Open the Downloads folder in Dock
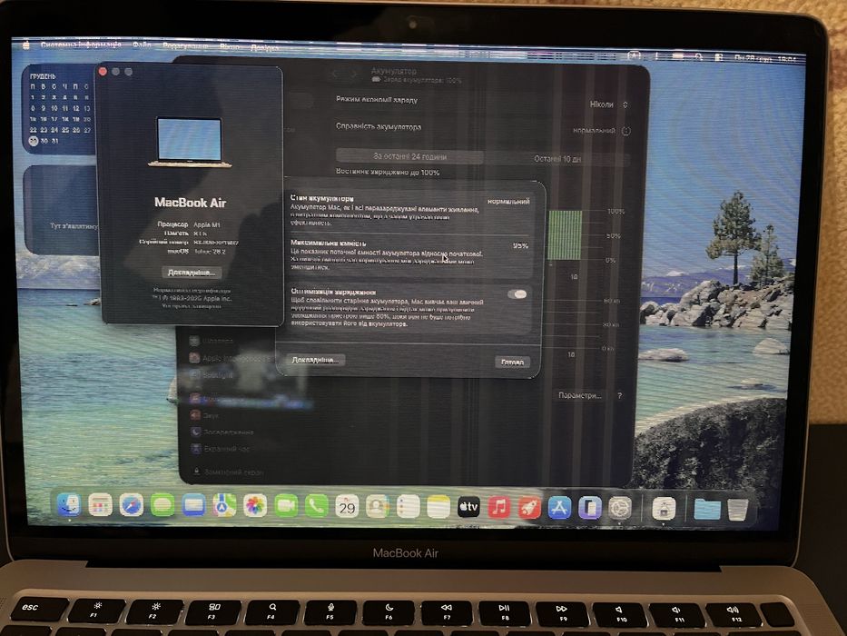The width and height of the screenshot is (847, 636). pyautogui.click(x=706, y=510)
